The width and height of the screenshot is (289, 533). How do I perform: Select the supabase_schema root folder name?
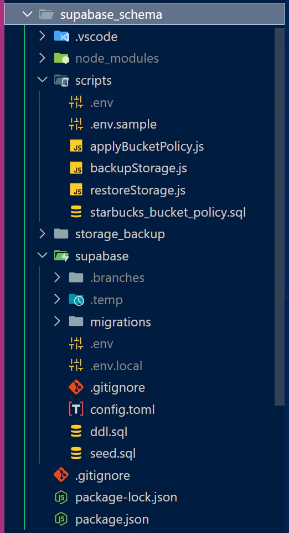111,15
